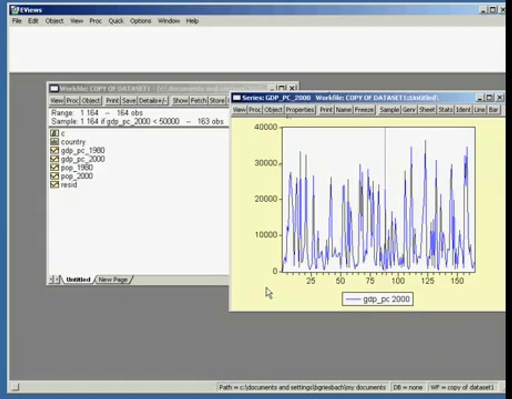Click the Range line in Workfile window
The height and width of the screenshot is (399, 512).
click(x=97, y=113)
